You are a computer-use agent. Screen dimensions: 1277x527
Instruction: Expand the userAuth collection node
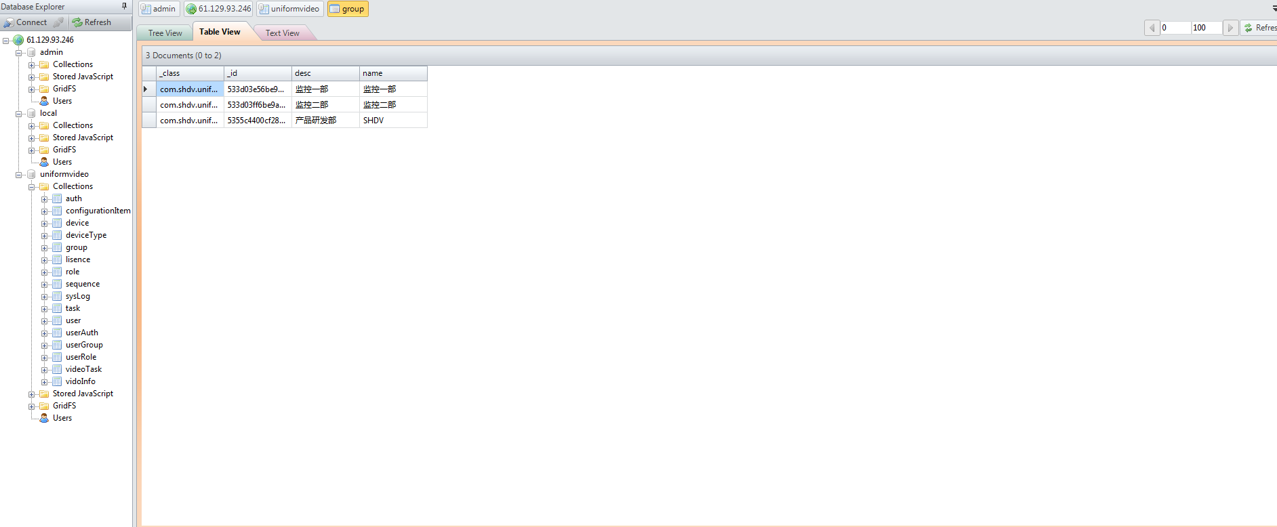(x=44, y=333)
